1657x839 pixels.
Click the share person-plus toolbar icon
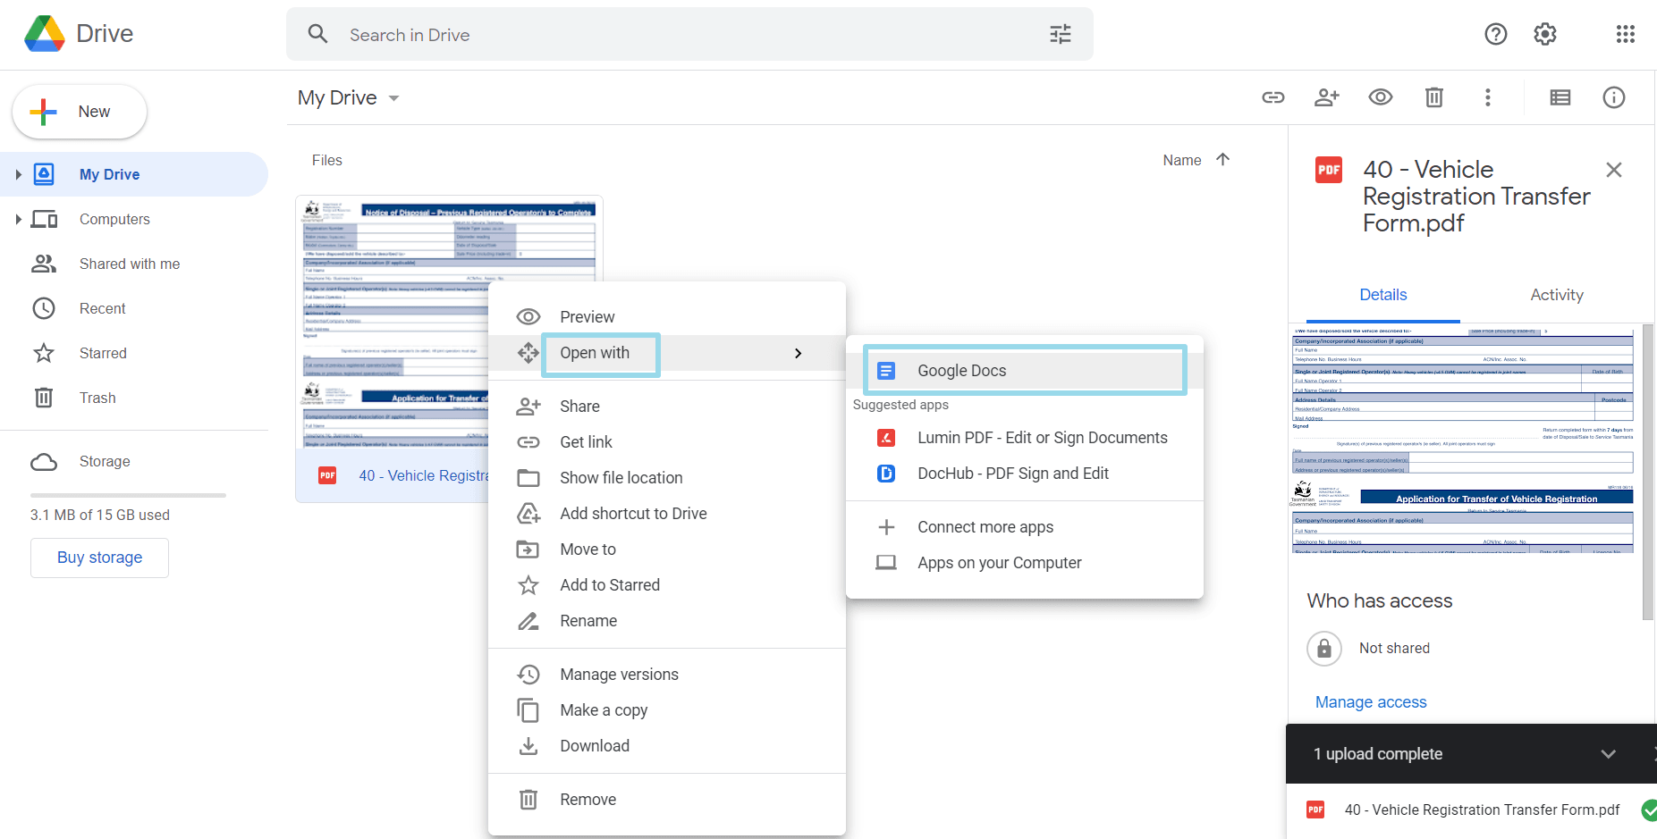1327,97
